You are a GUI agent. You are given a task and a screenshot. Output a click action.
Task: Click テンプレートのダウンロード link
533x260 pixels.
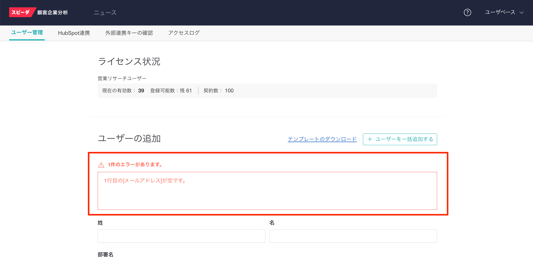pyautogui.click(x=322, y=139)
